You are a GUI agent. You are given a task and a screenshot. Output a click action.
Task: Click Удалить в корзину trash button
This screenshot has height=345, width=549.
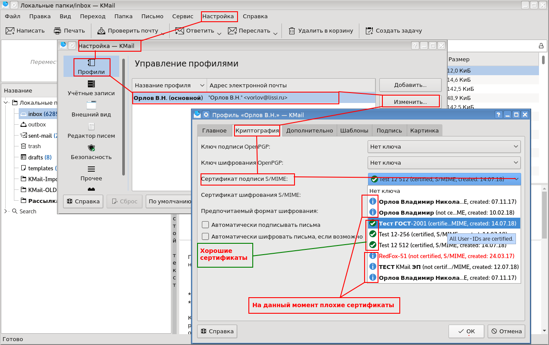coord(321,31)
